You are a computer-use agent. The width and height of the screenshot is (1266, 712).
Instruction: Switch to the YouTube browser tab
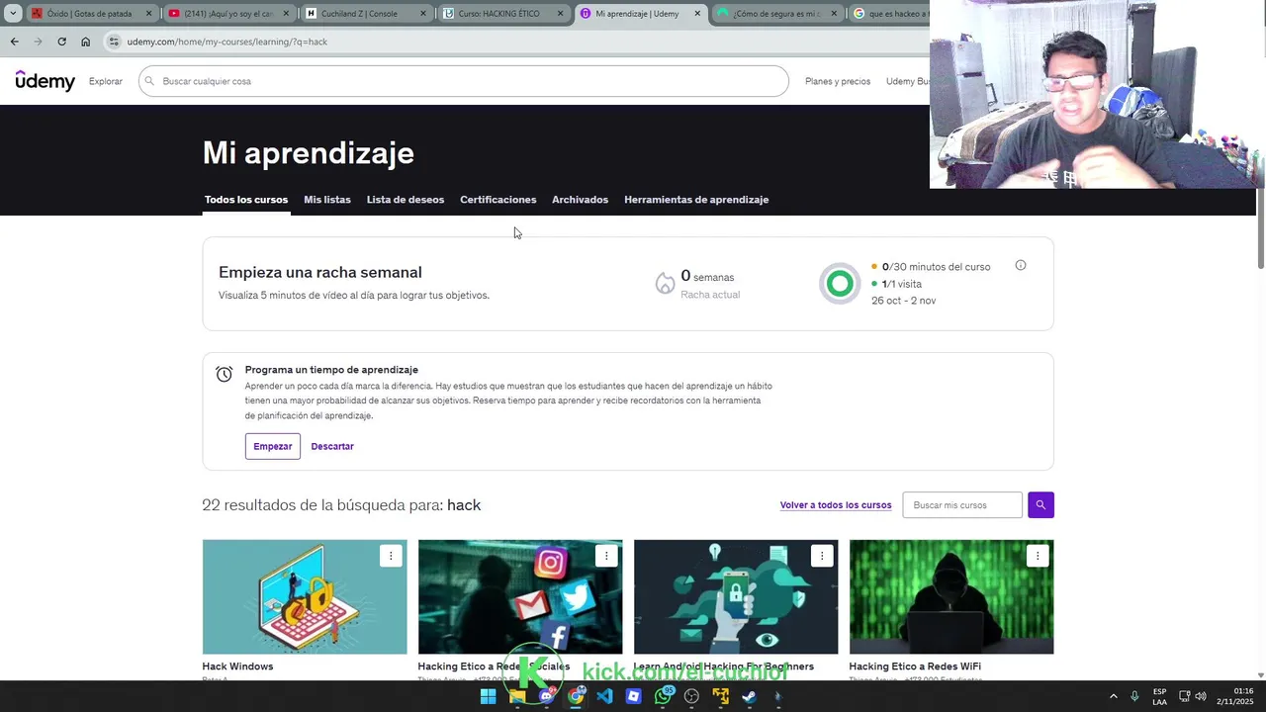228,14
